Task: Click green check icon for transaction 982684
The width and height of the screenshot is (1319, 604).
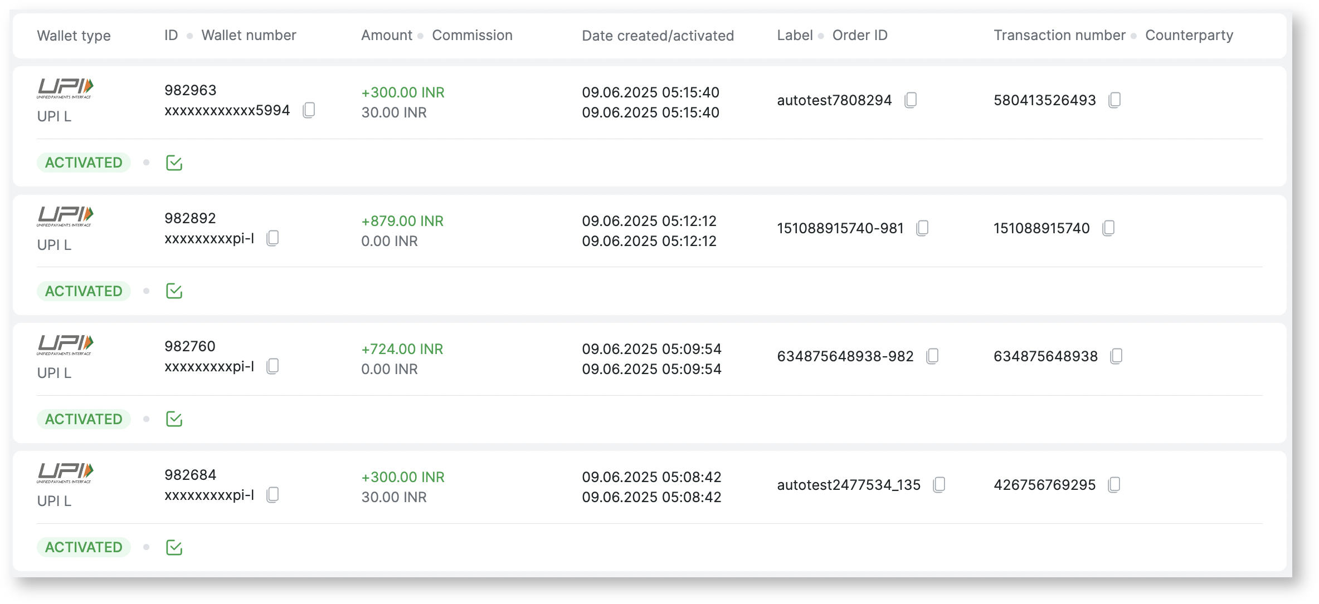Action: 174,548
